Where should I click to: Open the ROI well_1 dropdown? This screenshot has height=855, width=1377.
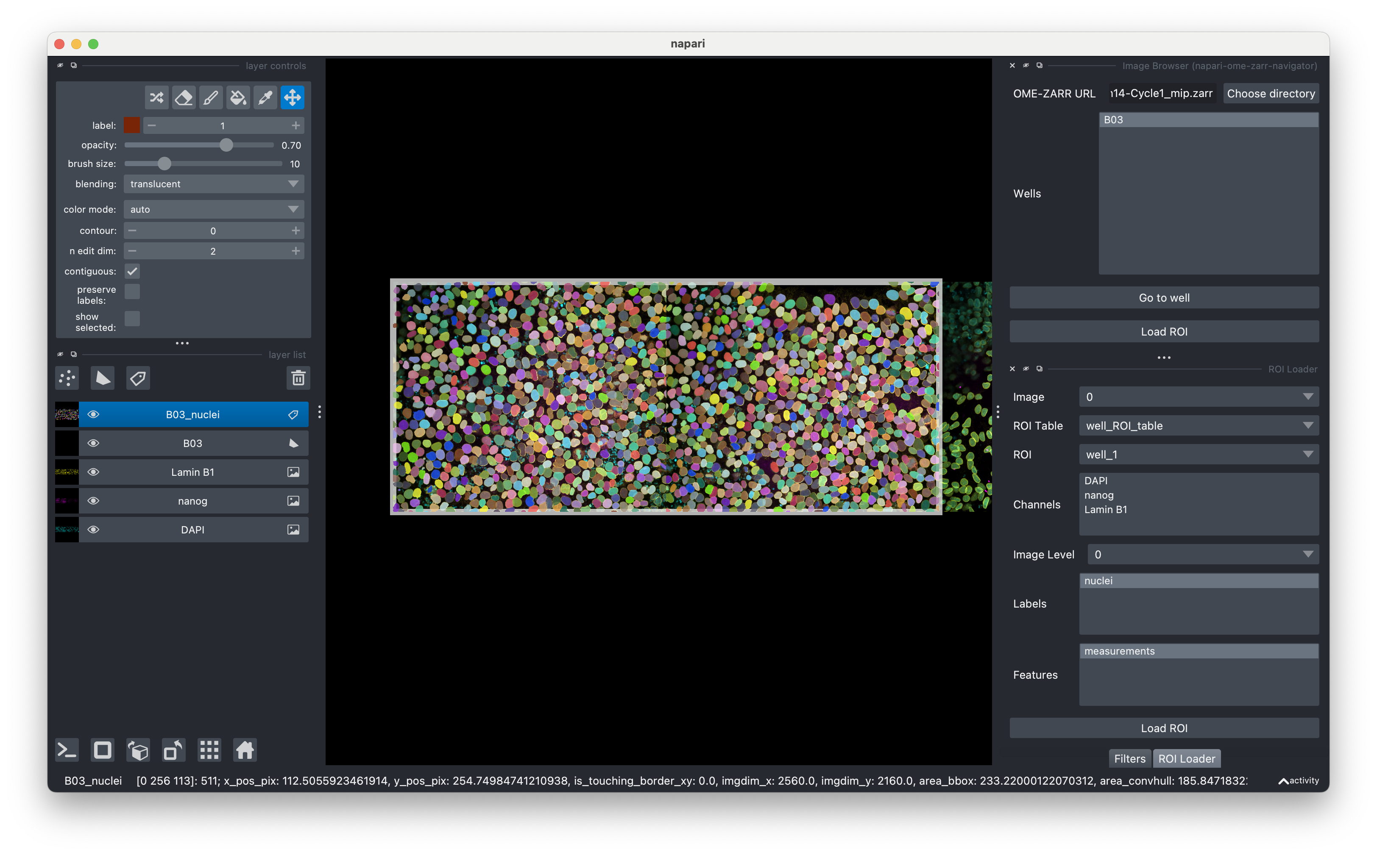pyautogui.click(x=1199, y=455)
